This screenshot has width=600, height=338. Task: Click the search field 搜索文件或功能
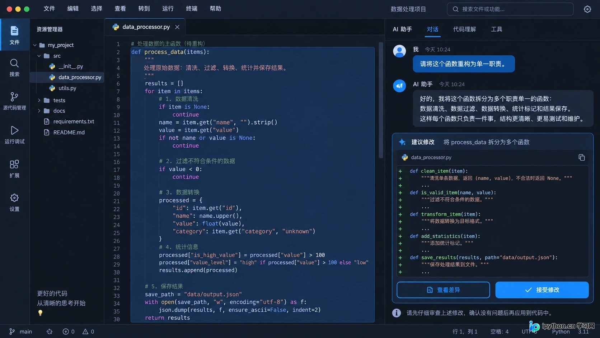510,9
